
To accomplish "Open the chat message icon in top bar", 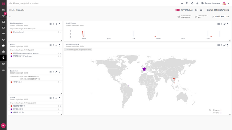I will click(x=187, y=4).
